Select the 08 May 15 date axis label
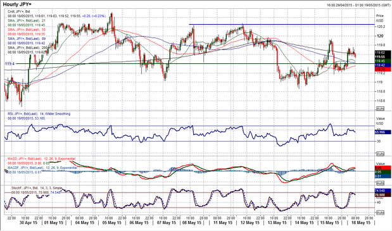The height and width of the screenshot is (231, 392). click(x=193, y=223)
